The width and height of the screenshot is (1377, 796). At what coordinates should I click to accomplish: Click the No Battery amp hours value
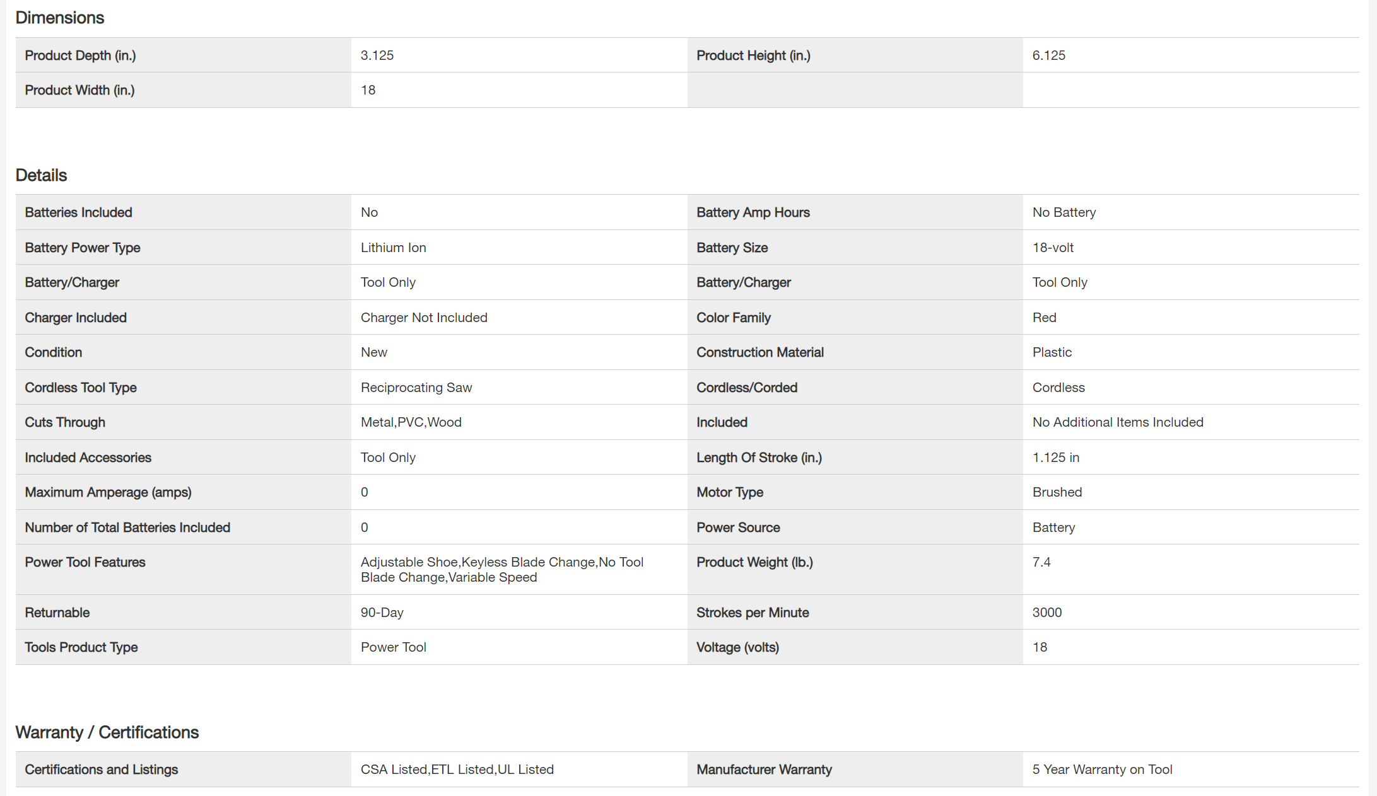tap(1064, 212)
